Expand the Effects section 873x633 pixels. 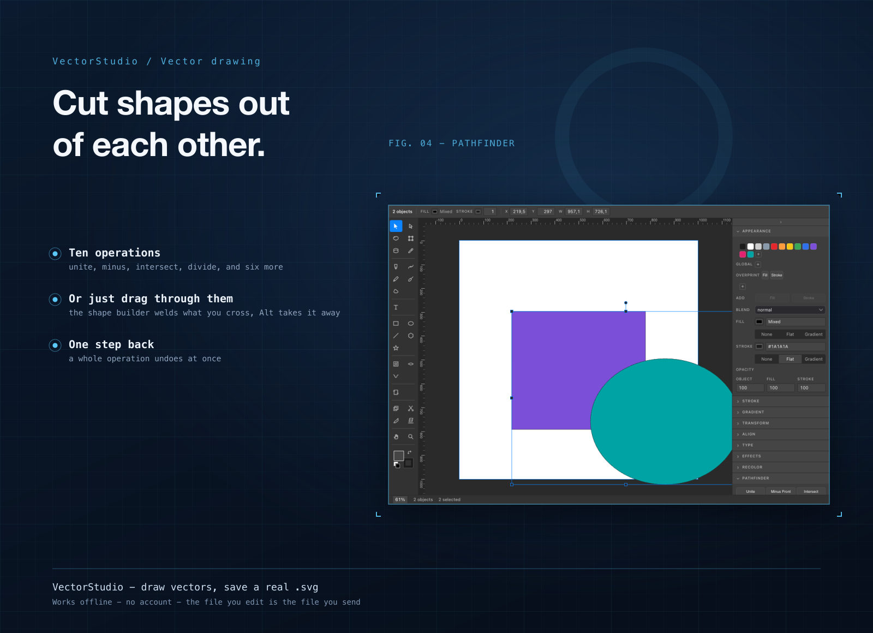click(781, 456)
